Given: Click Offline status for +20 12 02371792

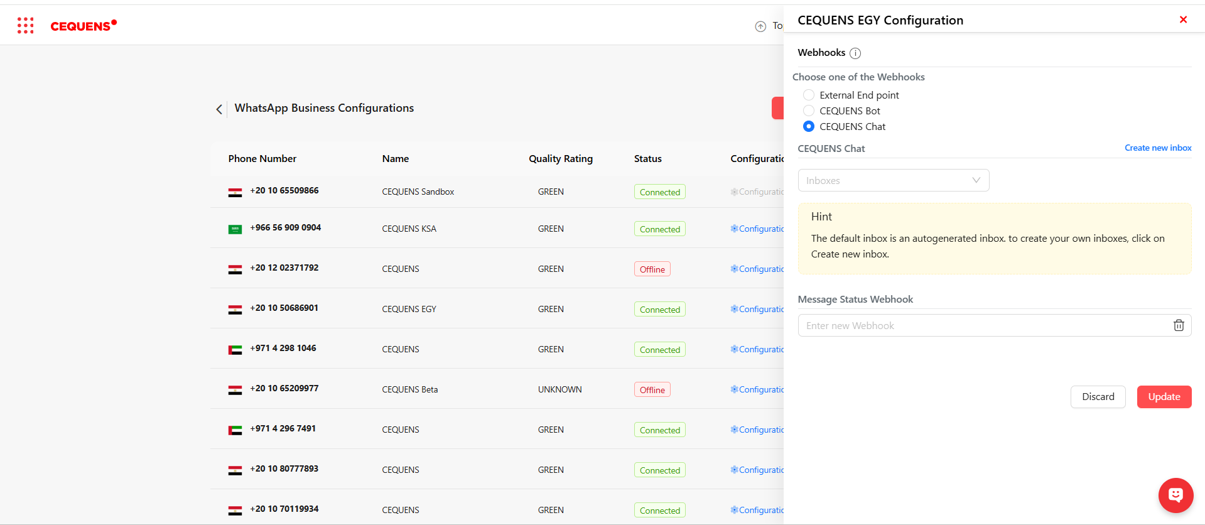Looking at the screenshot, I should [x=652, y=269].
